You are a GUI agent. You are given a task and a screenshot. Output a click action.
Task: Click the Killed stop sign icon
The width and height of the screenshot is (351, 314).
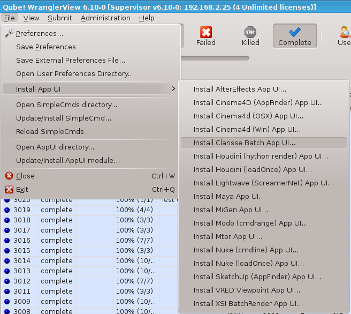pos(250,32)
